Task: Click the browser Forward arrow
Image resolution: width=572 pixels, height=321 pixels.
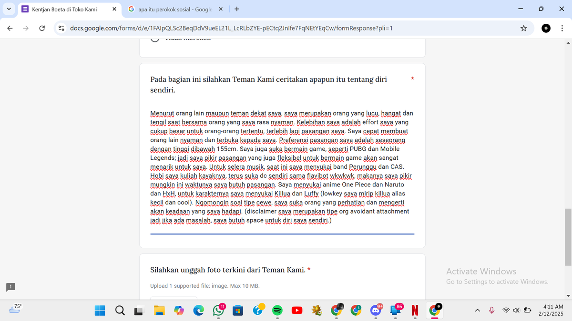Action: click(26, 28)
